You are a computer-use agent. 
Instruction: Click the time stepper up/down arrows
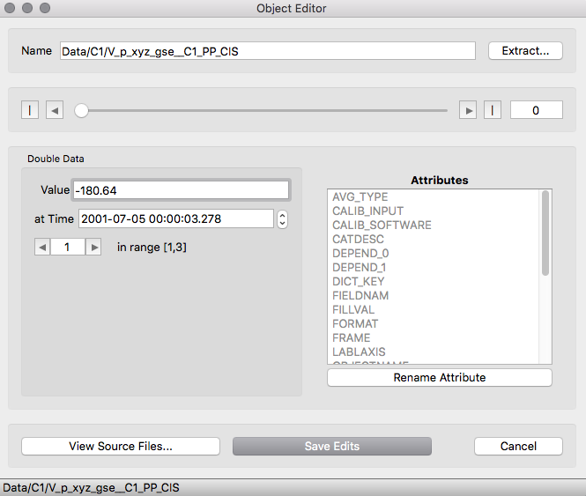282,219
